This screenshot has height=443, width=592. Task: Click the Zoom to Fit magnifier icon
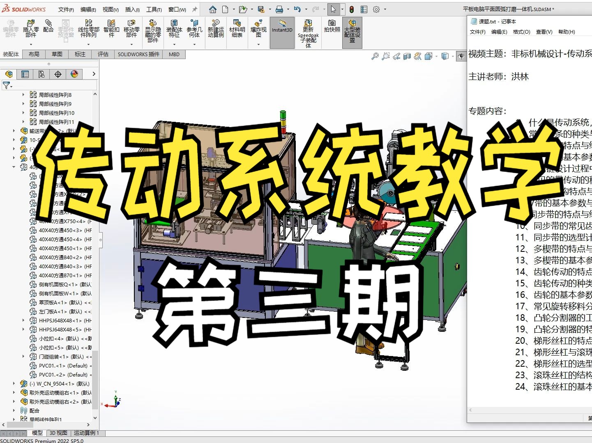(x=375, y=56)
